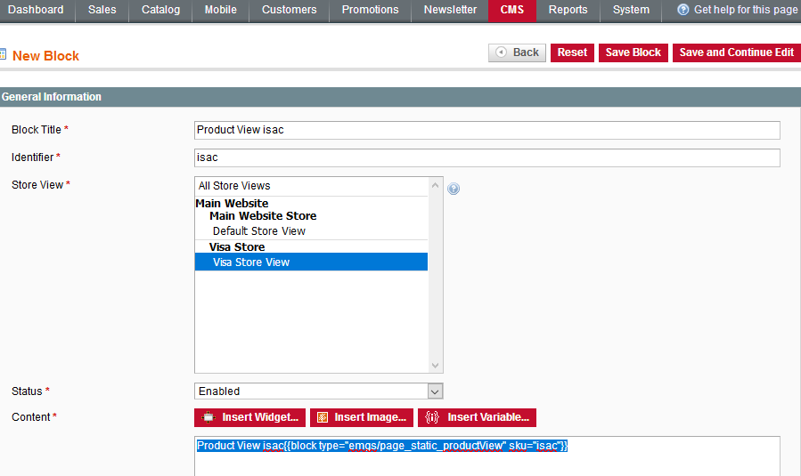Select Default Store View in list
Image resolution: width=801 pixels, height=476 pixels.
coord(258,231)
